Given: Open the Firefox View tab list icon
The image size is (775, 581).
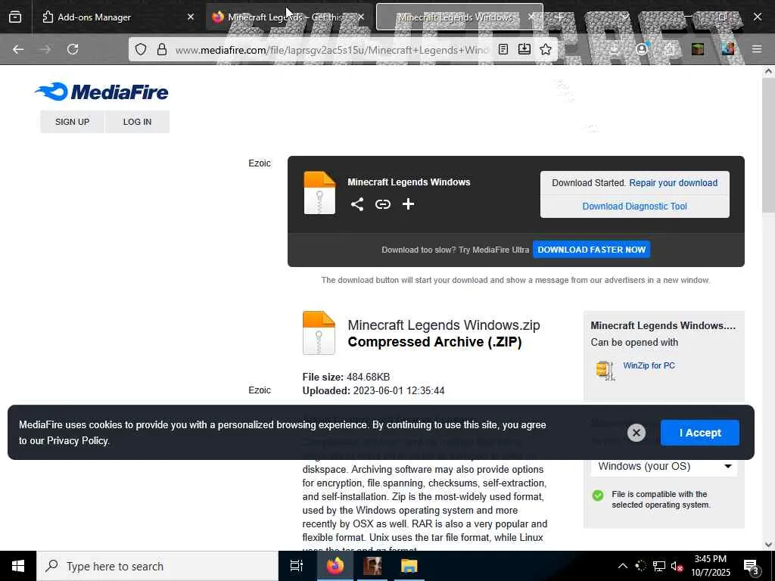Looking at the screenshot, I should pyautogui.click(x=15, y=17).
